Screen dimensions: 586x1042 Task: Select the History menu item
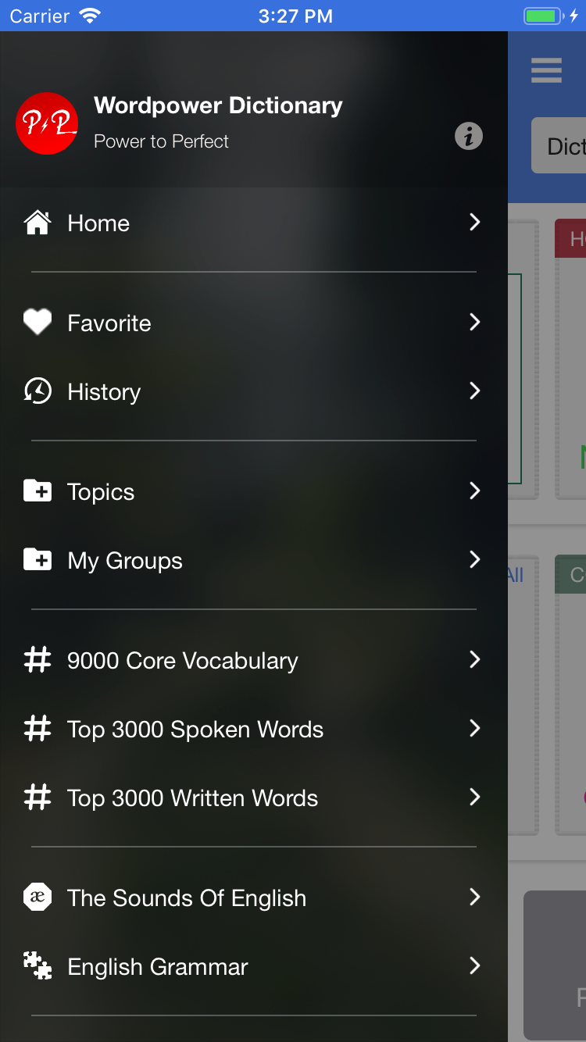click(x=104, y=392)
